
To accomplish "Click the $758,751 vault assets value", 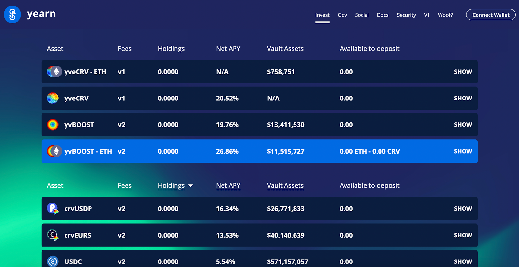I will (281, 72).
